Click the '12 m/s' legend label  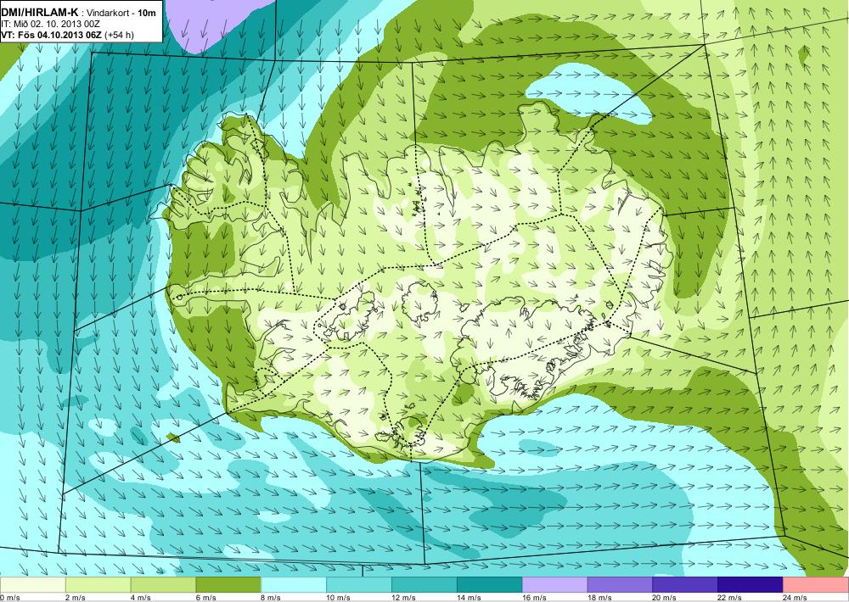click(403, 598)
